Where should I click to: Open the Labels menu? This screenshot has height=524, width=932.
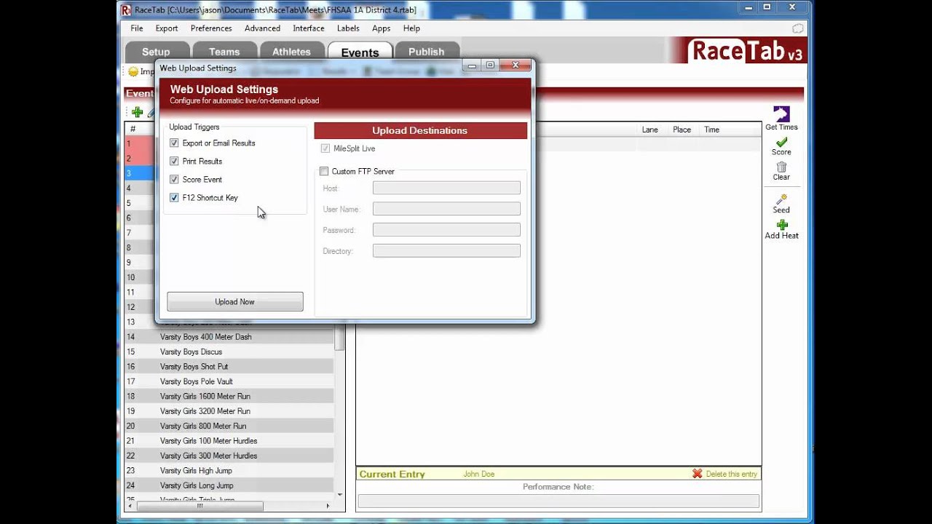(348, 28)
